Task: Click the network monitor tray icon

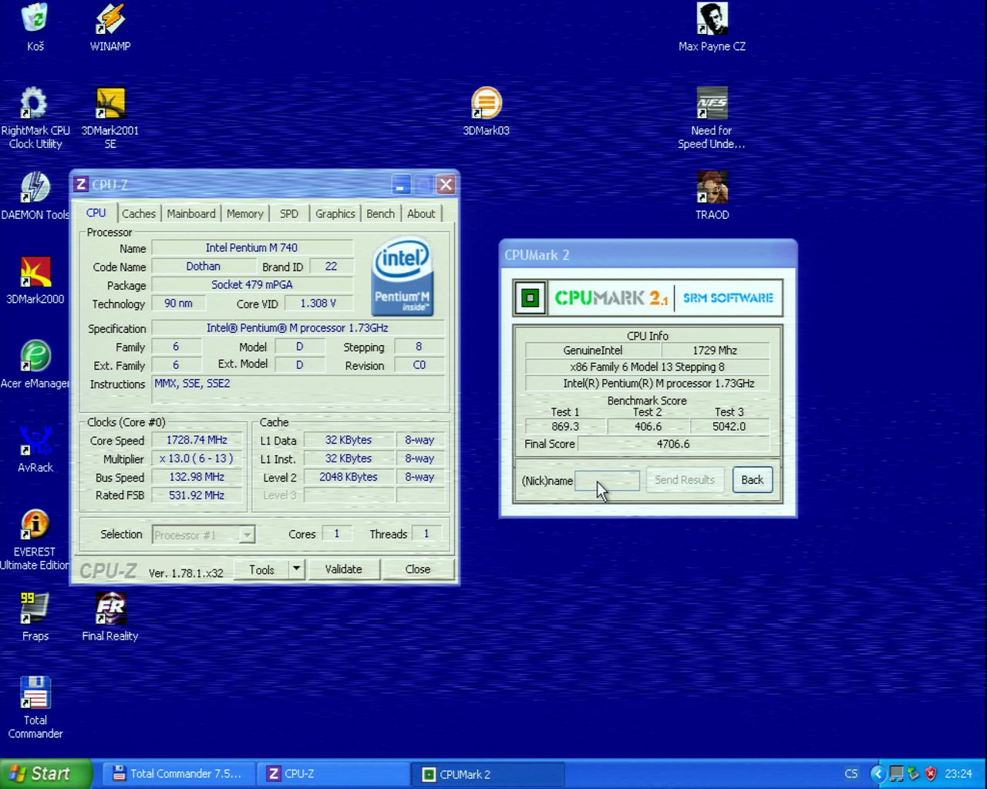Action: coord(896,774)
